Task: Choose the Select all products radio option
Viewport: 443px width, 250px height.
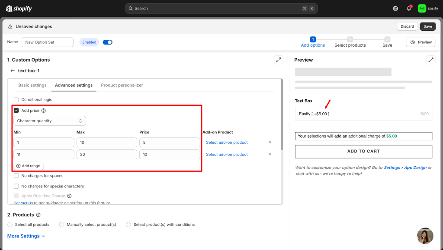Action: pos(10,225)
